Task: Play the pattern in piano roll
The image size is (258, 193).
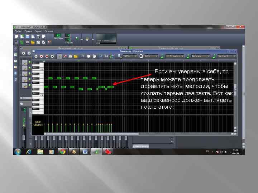Action: tap(36, 56)
